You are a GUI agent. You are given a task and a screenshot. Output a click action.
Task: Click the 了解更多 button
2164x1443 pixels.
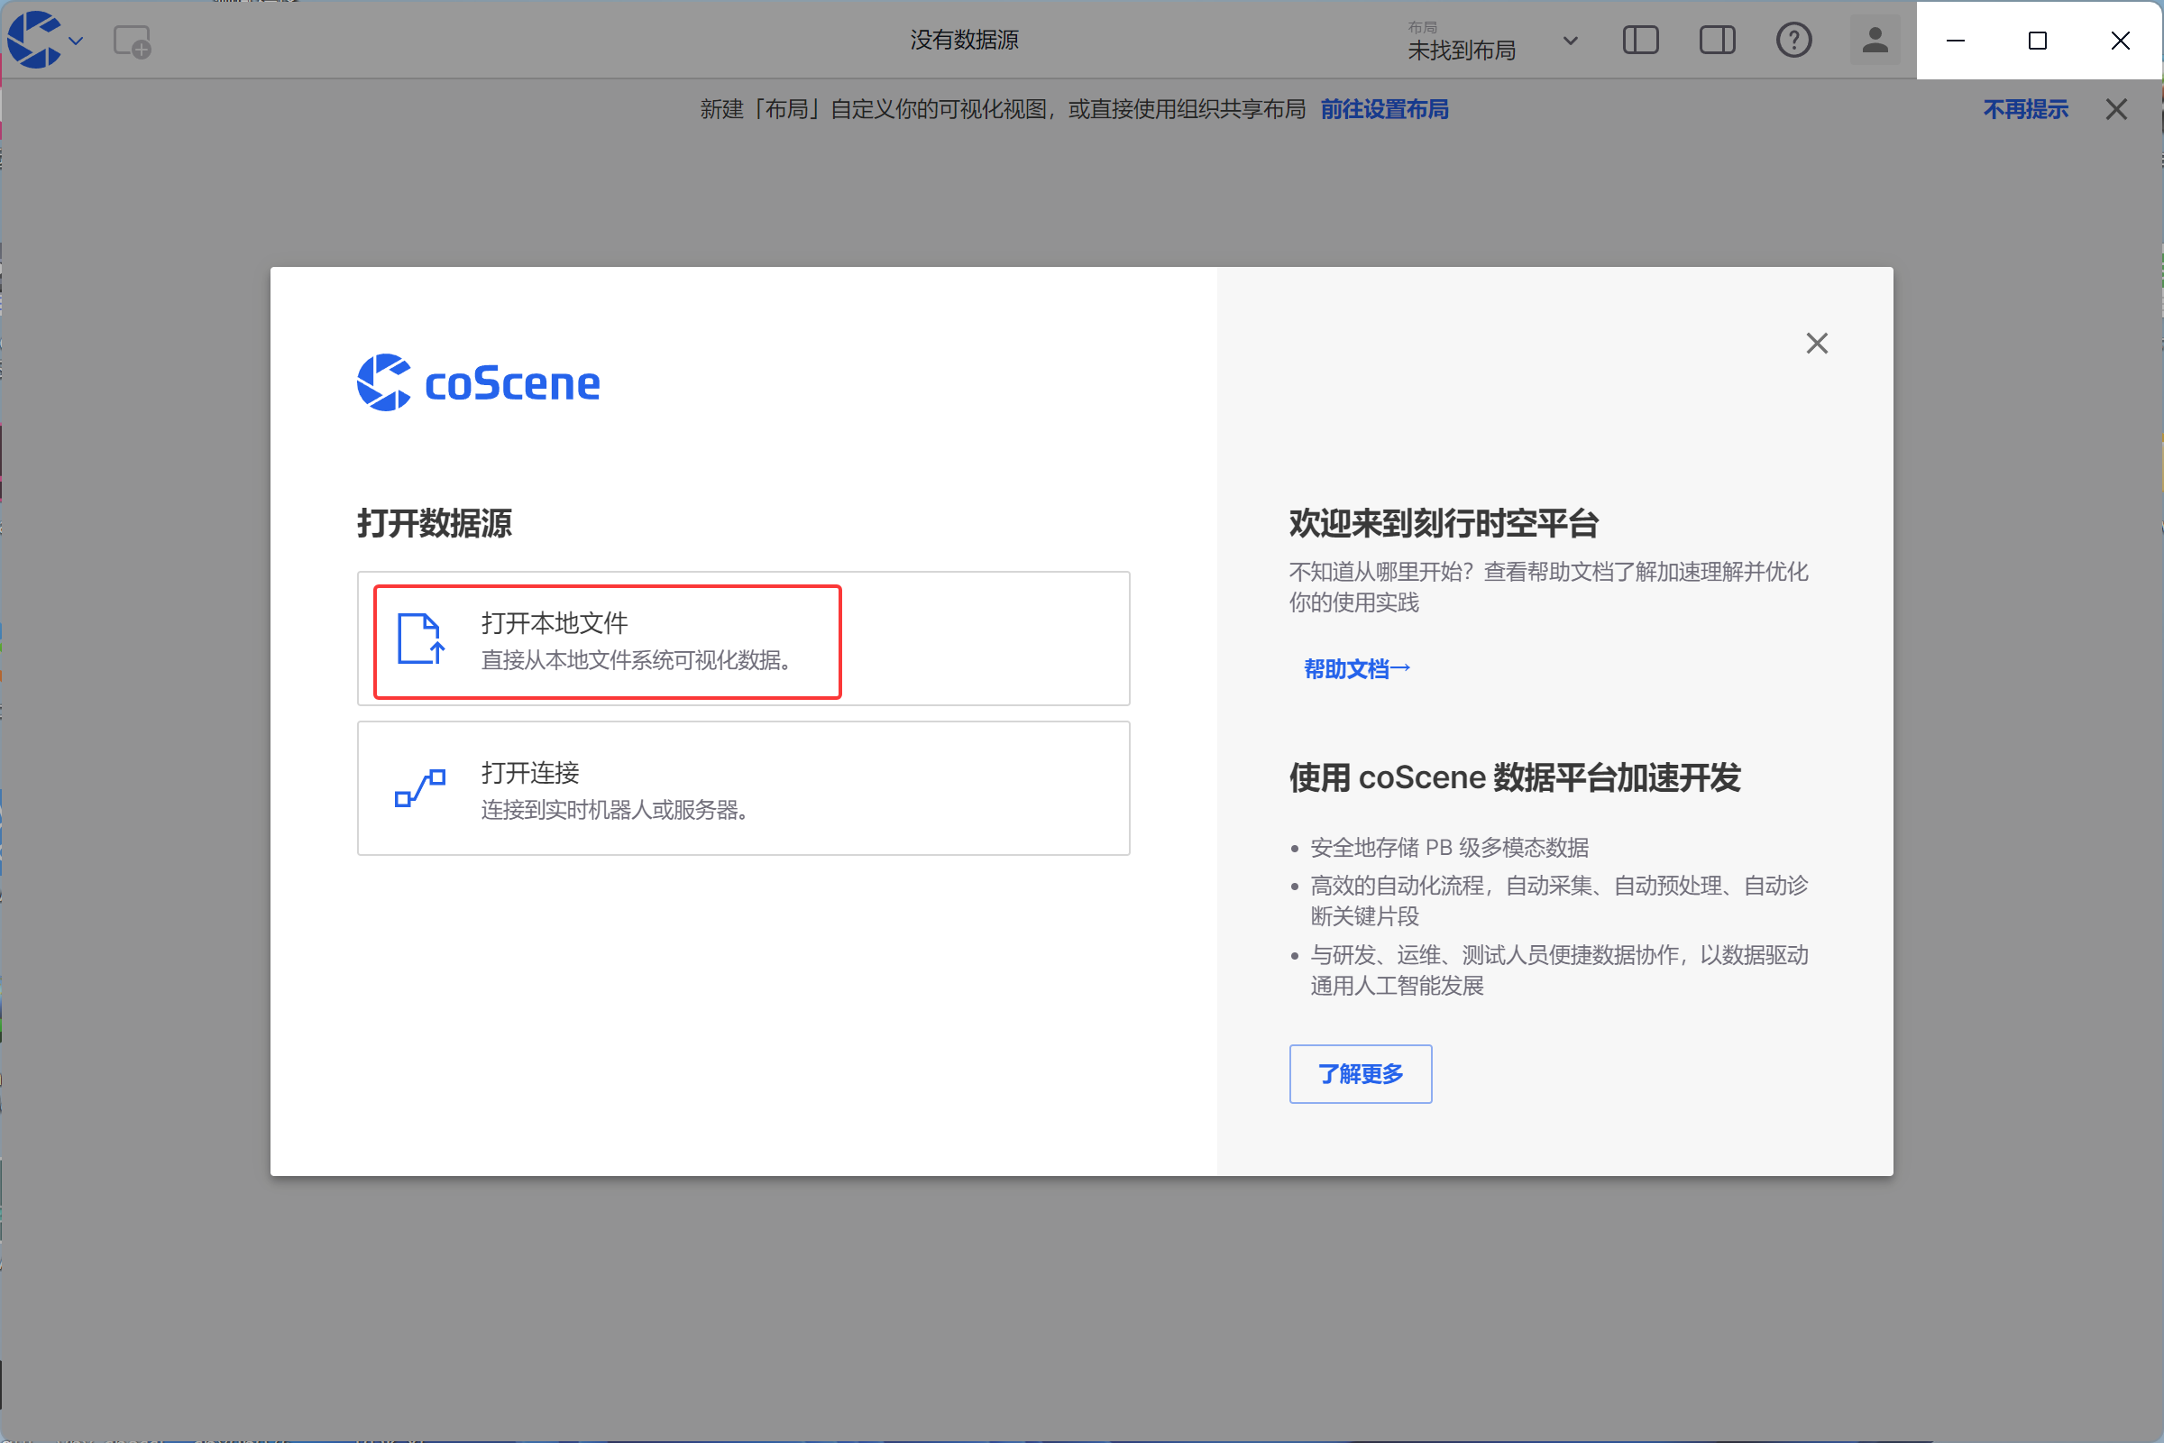(1360, 1073)
